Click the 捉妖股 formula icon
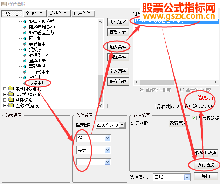 click(25, 49)
